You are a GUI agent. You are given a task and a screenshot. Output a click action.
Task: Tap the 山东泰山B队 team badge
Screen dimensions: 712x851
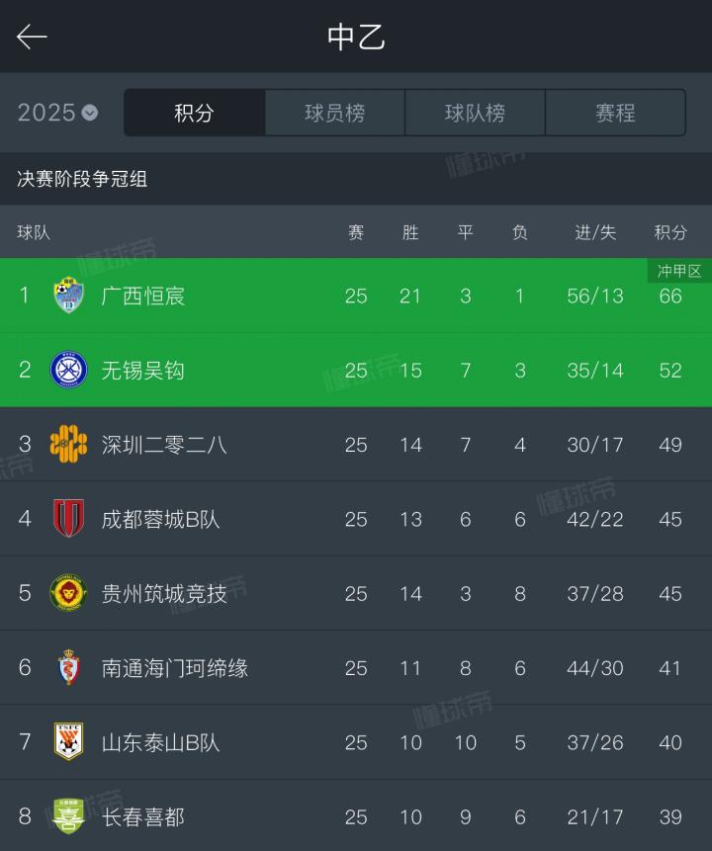69,742
